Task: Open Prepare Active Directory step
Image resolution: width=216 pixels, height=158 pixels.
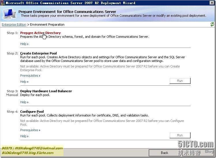Action: click(x=40, y=33)
